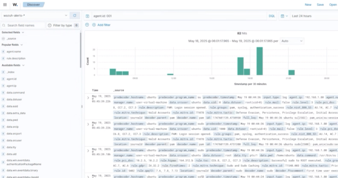Click the _source field type icon
Screen dimensions: 338x178
(x=3, y=39)
